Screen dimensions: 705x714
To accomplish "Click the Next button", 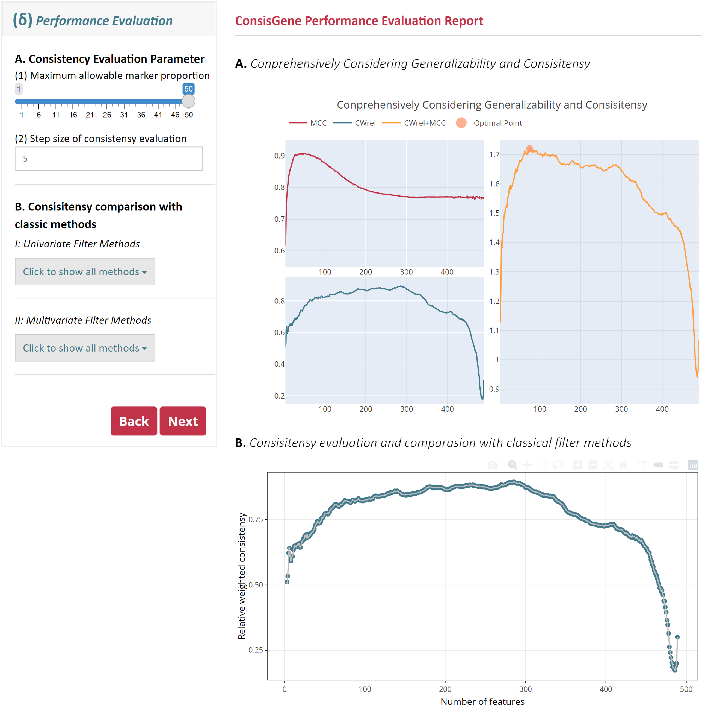I will [183, 421].
